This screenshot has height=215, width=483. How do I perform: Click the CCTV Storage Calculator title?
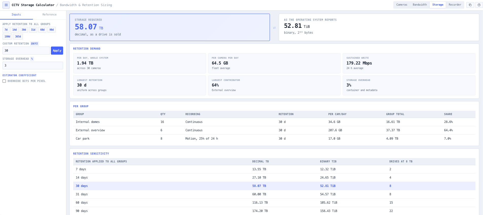click(33, 5)
